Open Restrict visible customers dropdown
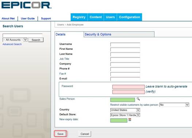 point(174,105)
